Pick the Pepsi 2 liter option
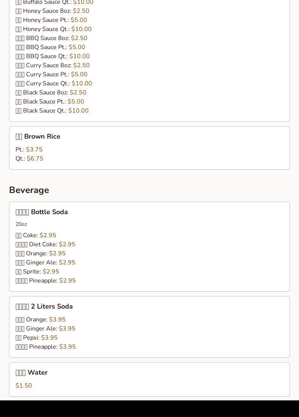The image size is (299, 417). click(37, 337)
